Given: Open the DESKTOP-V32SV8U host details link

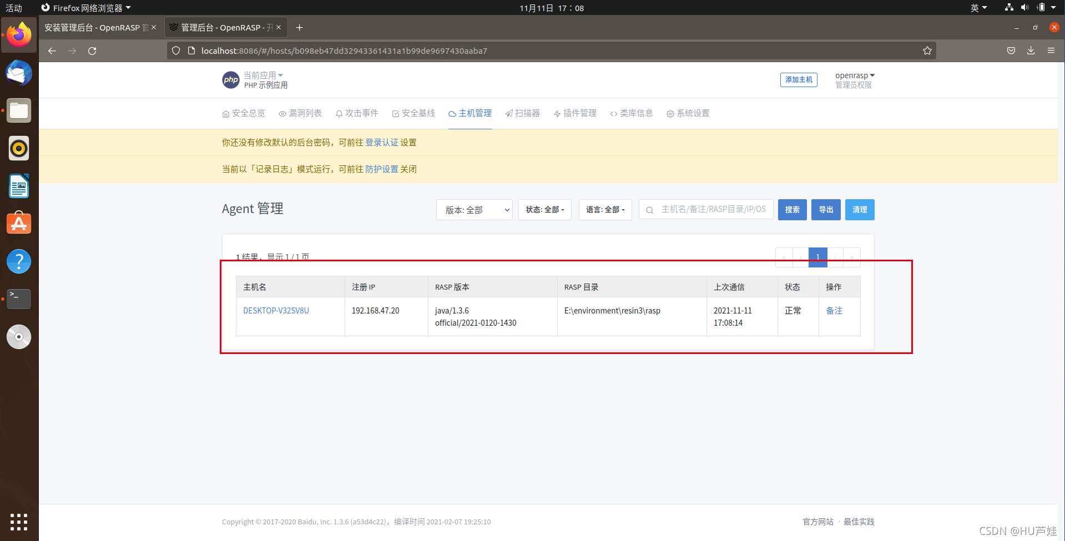Looking at the screenshot, I should coord(276,311).
